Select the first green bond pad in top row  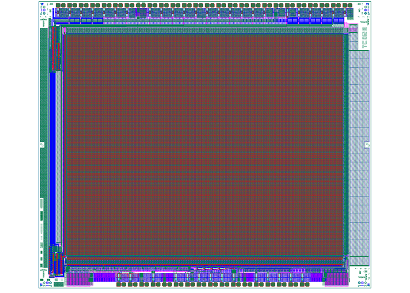[58, 5]
